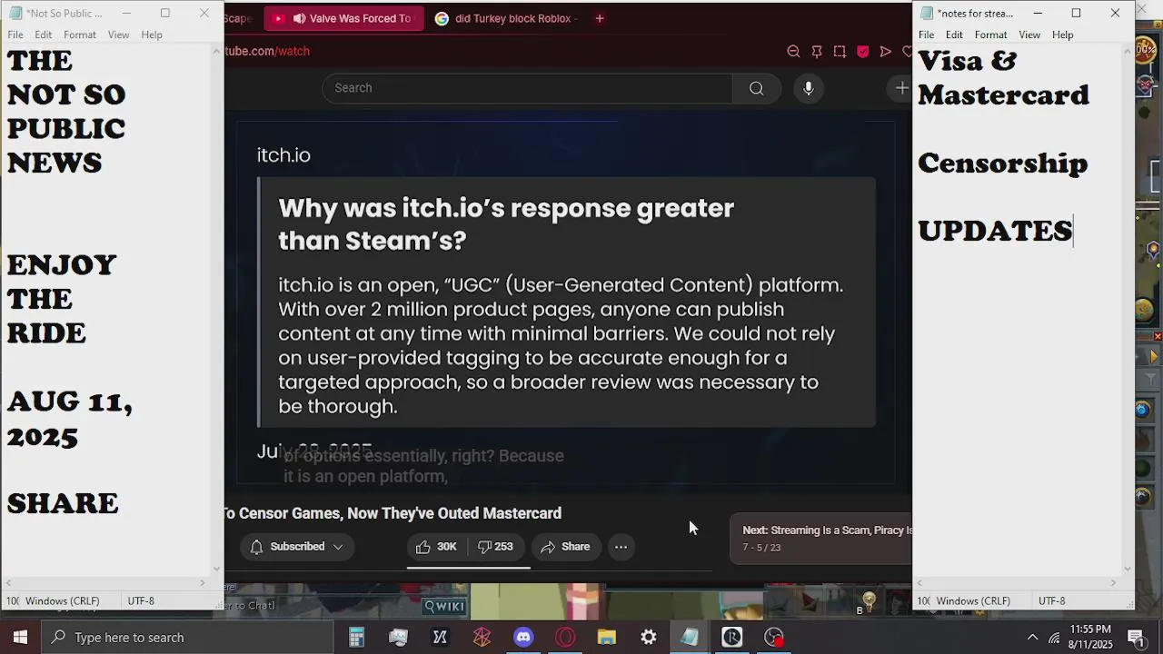The height and width of the screenshot is (654, 1163).
Task: Click the Notepad icon in the taskbar
Action: pyautogui.click(x=691, y=638)
